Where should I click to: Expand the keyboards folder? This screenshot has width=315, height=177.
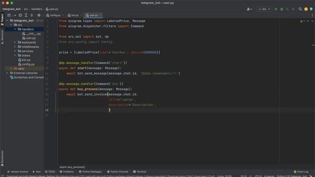(15, 42)
